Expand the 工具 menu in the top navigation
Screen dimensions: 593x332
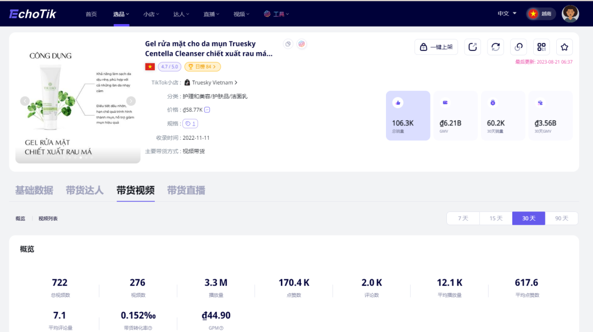coord(276,14)
